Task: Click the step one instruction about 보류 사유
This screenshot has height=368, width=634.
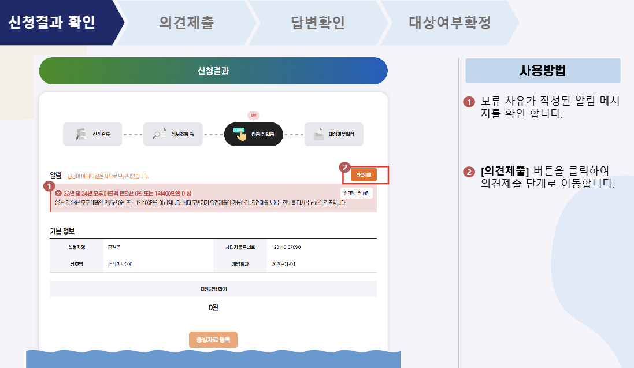Action: tap(550, 107)
